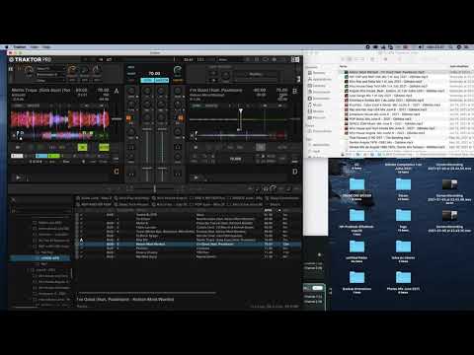474x355 pixels.
Task: Open Spotlight search in macOS menu bar
Action: click(451, 47)
